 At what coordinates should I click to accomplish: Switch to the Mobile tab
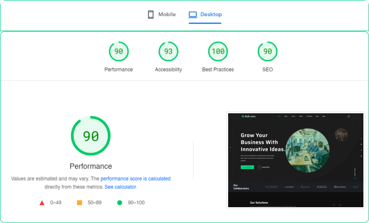[162, 15]
